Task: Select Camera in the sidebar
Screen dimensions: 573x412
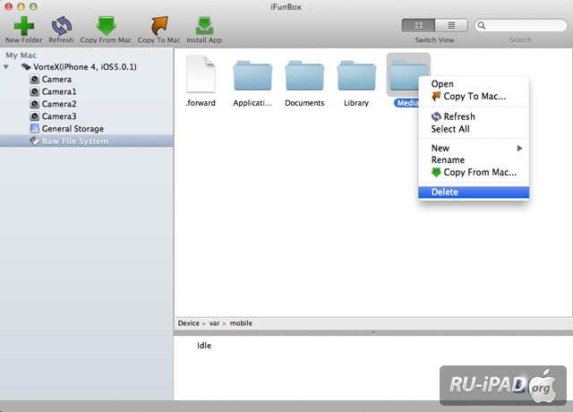Action: [x=56, y=80]
